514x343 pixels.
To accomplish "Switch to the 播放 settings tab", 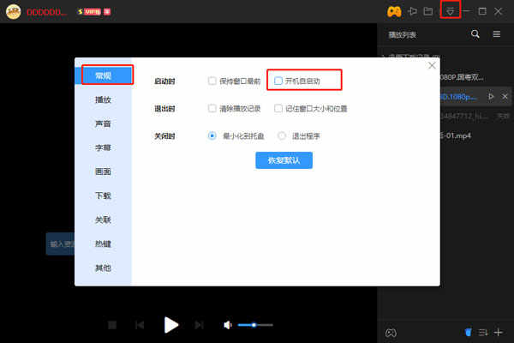I will pos(104,99).
